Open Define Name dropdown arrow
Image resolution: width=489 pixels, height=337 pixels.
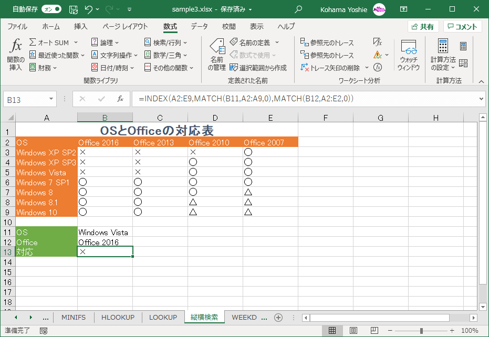277,43
